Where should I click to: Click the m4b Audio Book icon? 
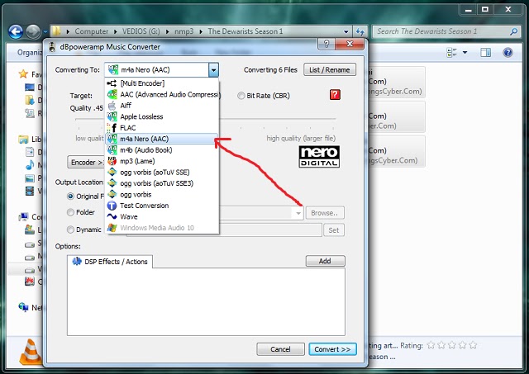point(112,150)
